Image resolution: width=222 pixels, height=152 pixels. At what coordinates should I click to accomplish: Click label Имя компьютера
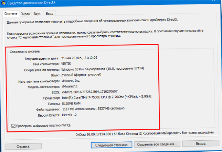[x=46, y=64]
